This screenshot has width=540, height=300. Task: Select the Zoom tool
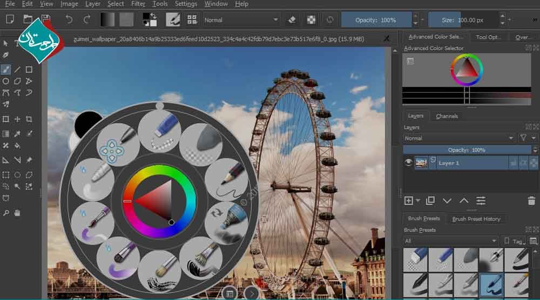6,213
